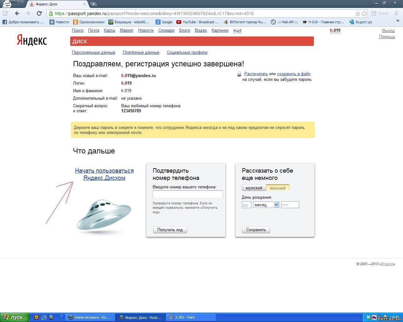Click the birthday day 'дд' field
Viewport: 403px width, 322px height.
coord(246,205)
